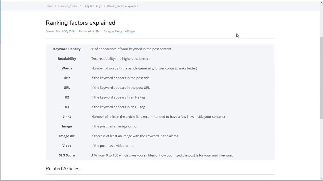Click 'Ranking factors explained' breadcrumb text
The image size is (323, 181).
click(122, 6)
